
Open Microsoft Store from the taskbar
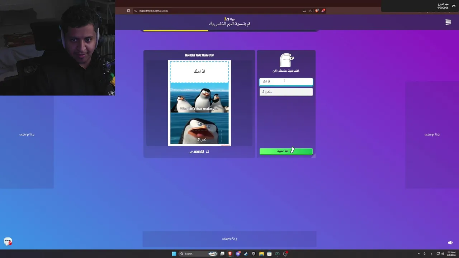click(x=269, y=254)
